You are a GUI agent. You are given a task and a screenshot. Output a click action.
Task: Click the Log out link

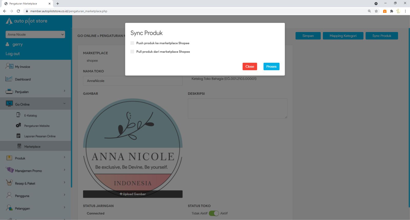click(x=13, y=54)
